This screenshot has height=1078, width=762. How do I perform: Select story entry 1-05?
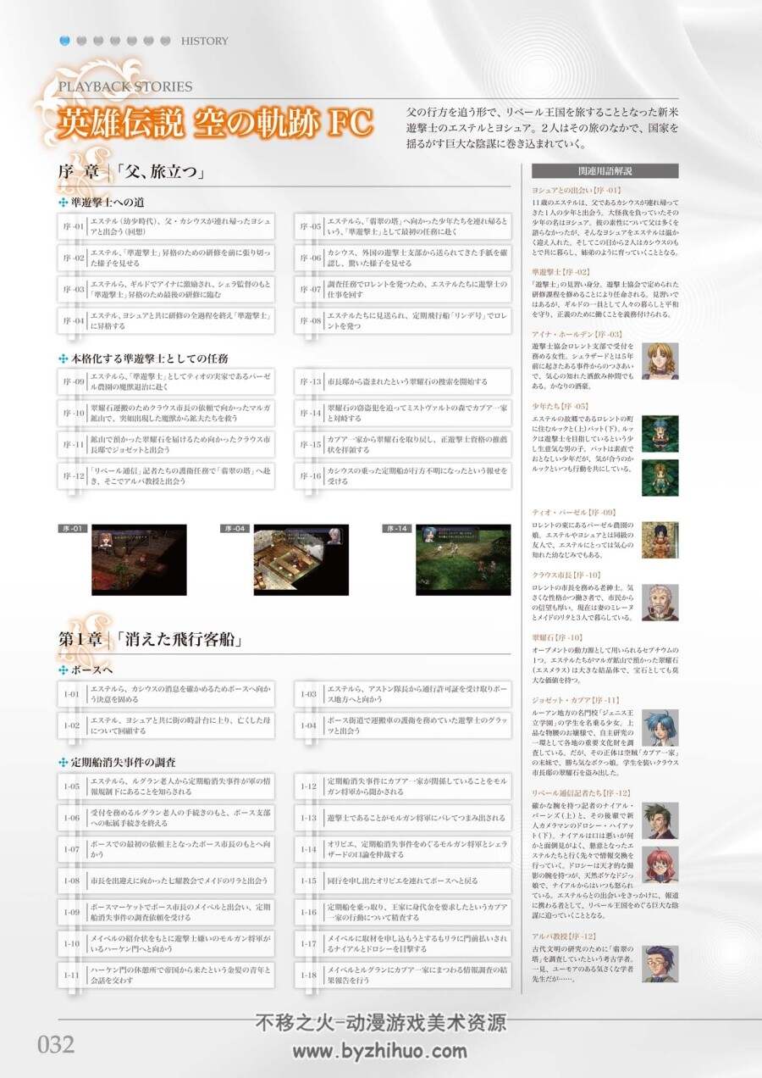pos(166,786)
